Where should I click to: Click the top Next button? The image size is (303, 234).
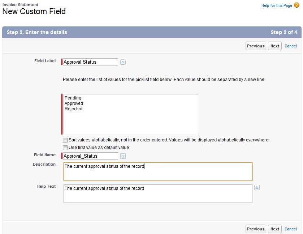pos(274,46)
